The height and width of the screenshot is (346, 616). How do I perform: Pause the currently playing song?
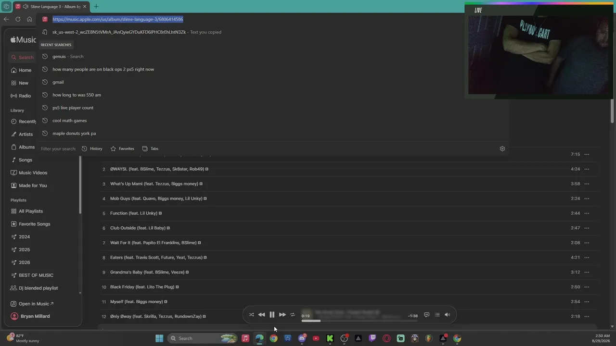tap(272, 315)
